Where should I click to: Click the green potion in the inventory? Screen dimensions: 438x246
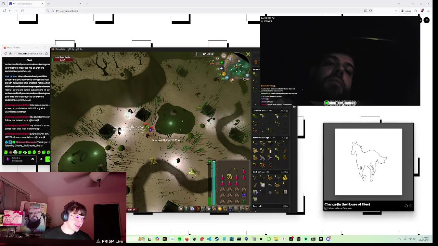point(244,202)
